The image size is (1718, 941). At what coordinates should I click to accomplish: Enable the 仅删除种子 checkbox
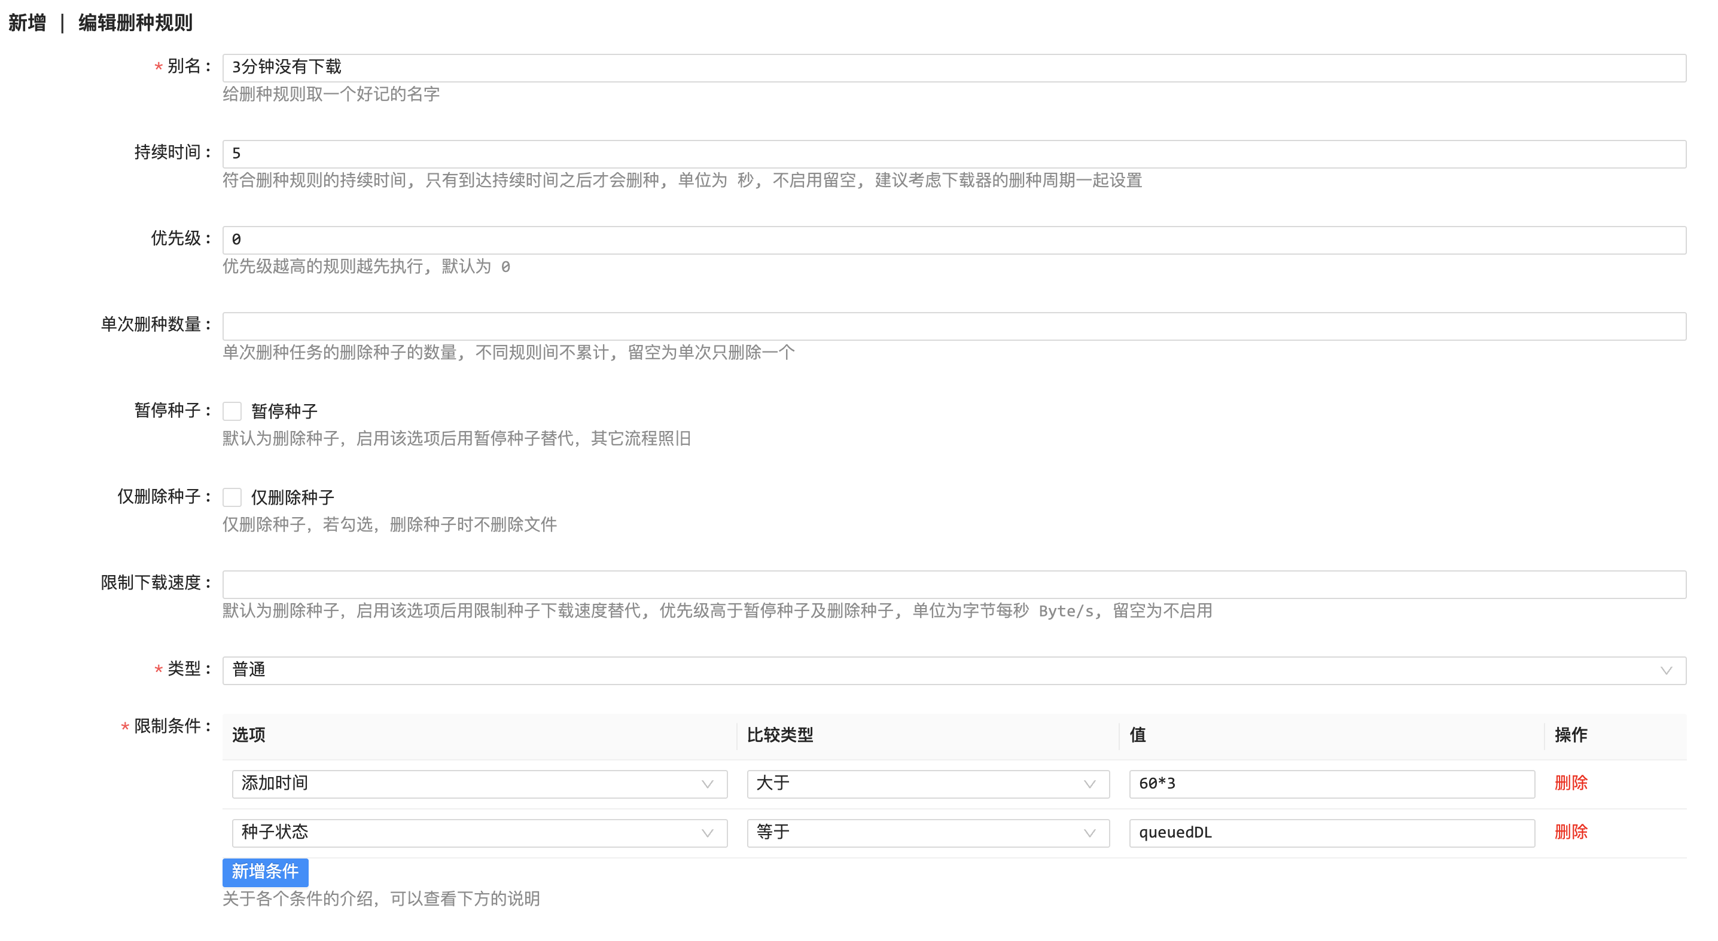(x=231, y=497)
